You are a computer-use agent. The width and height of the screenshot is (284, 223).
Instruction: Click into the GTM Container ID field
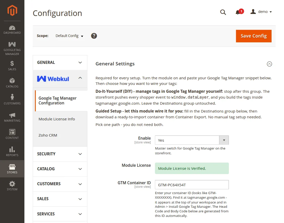(x=192, y=185)
